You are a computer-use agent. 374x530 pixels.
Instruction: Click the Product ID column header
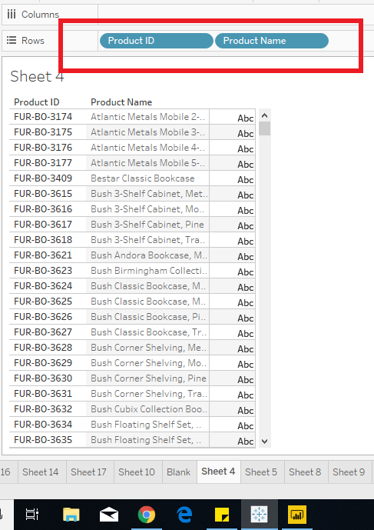point(36,102)
